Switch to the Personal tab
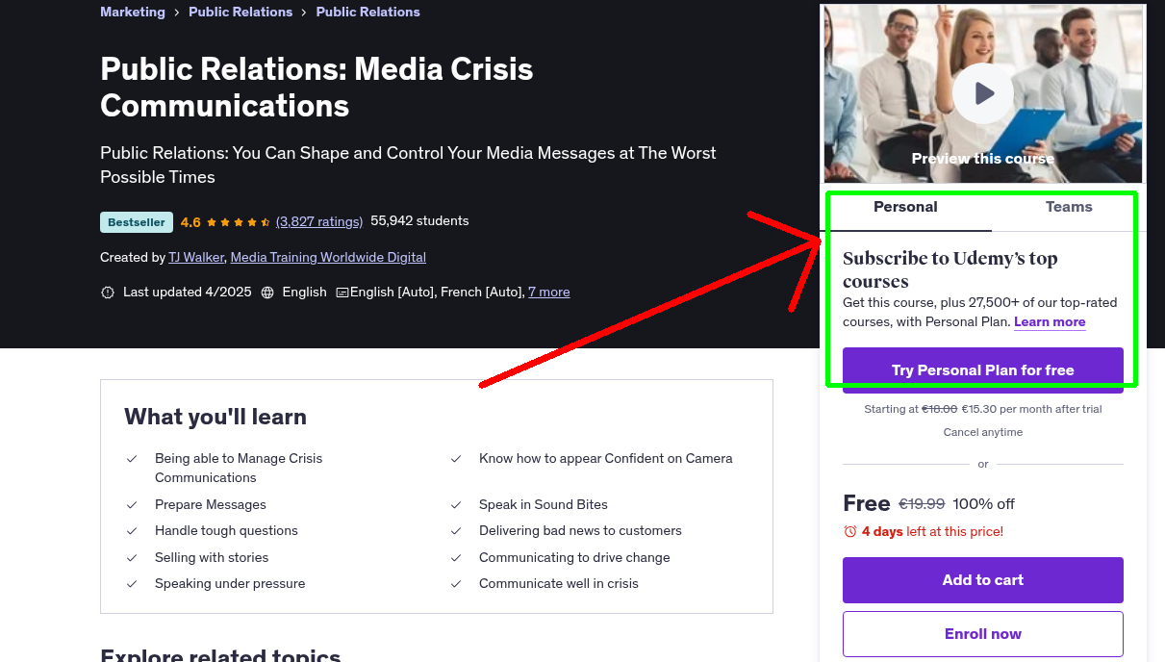The height and width of the screenshot is (662, 1165). (x=905, y=207)
